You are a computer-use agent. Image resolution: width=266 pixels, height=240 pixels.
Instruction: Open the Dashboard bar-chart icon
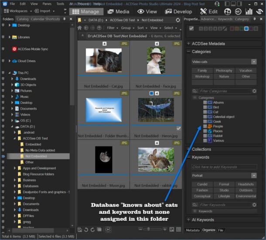[x=250, y=11]
